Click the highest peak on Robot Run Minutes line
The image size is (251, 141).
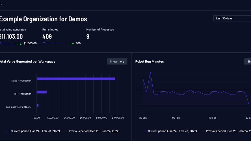point(150,72)
